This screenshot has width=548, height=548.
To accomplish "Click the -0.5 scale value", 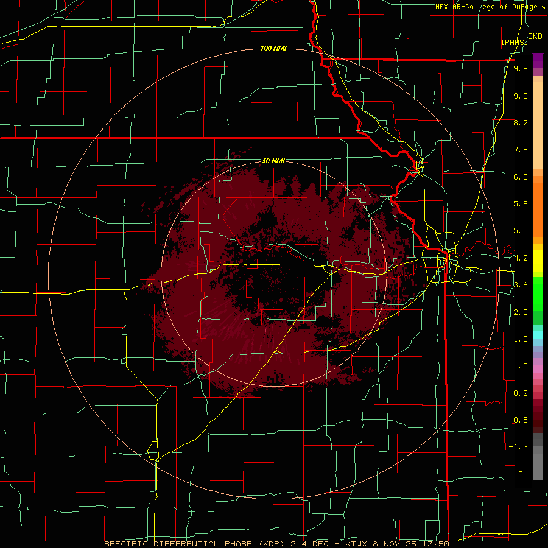I will (x=518, y=420).
